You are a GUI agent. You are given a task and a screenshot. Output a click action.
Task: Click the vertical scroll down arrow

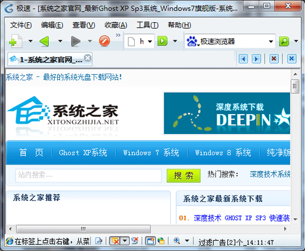tap(295, 219)
